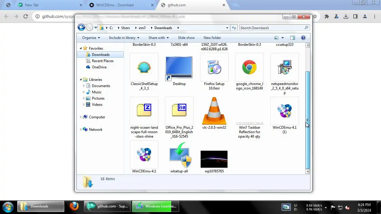Select the wp10785765 wallpaper thumbnail

click(214, 159)
